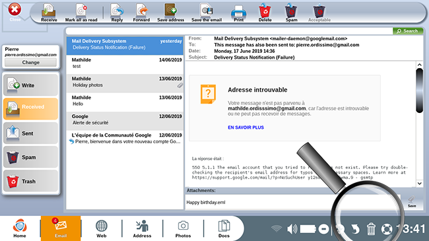This screenshot has height=241, width=429.
Task: Open the Sent folder
Action: 30,133
